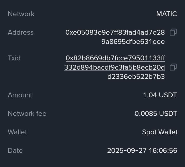Click the address line starting 0xe05083e9

[x=115, y=32]
